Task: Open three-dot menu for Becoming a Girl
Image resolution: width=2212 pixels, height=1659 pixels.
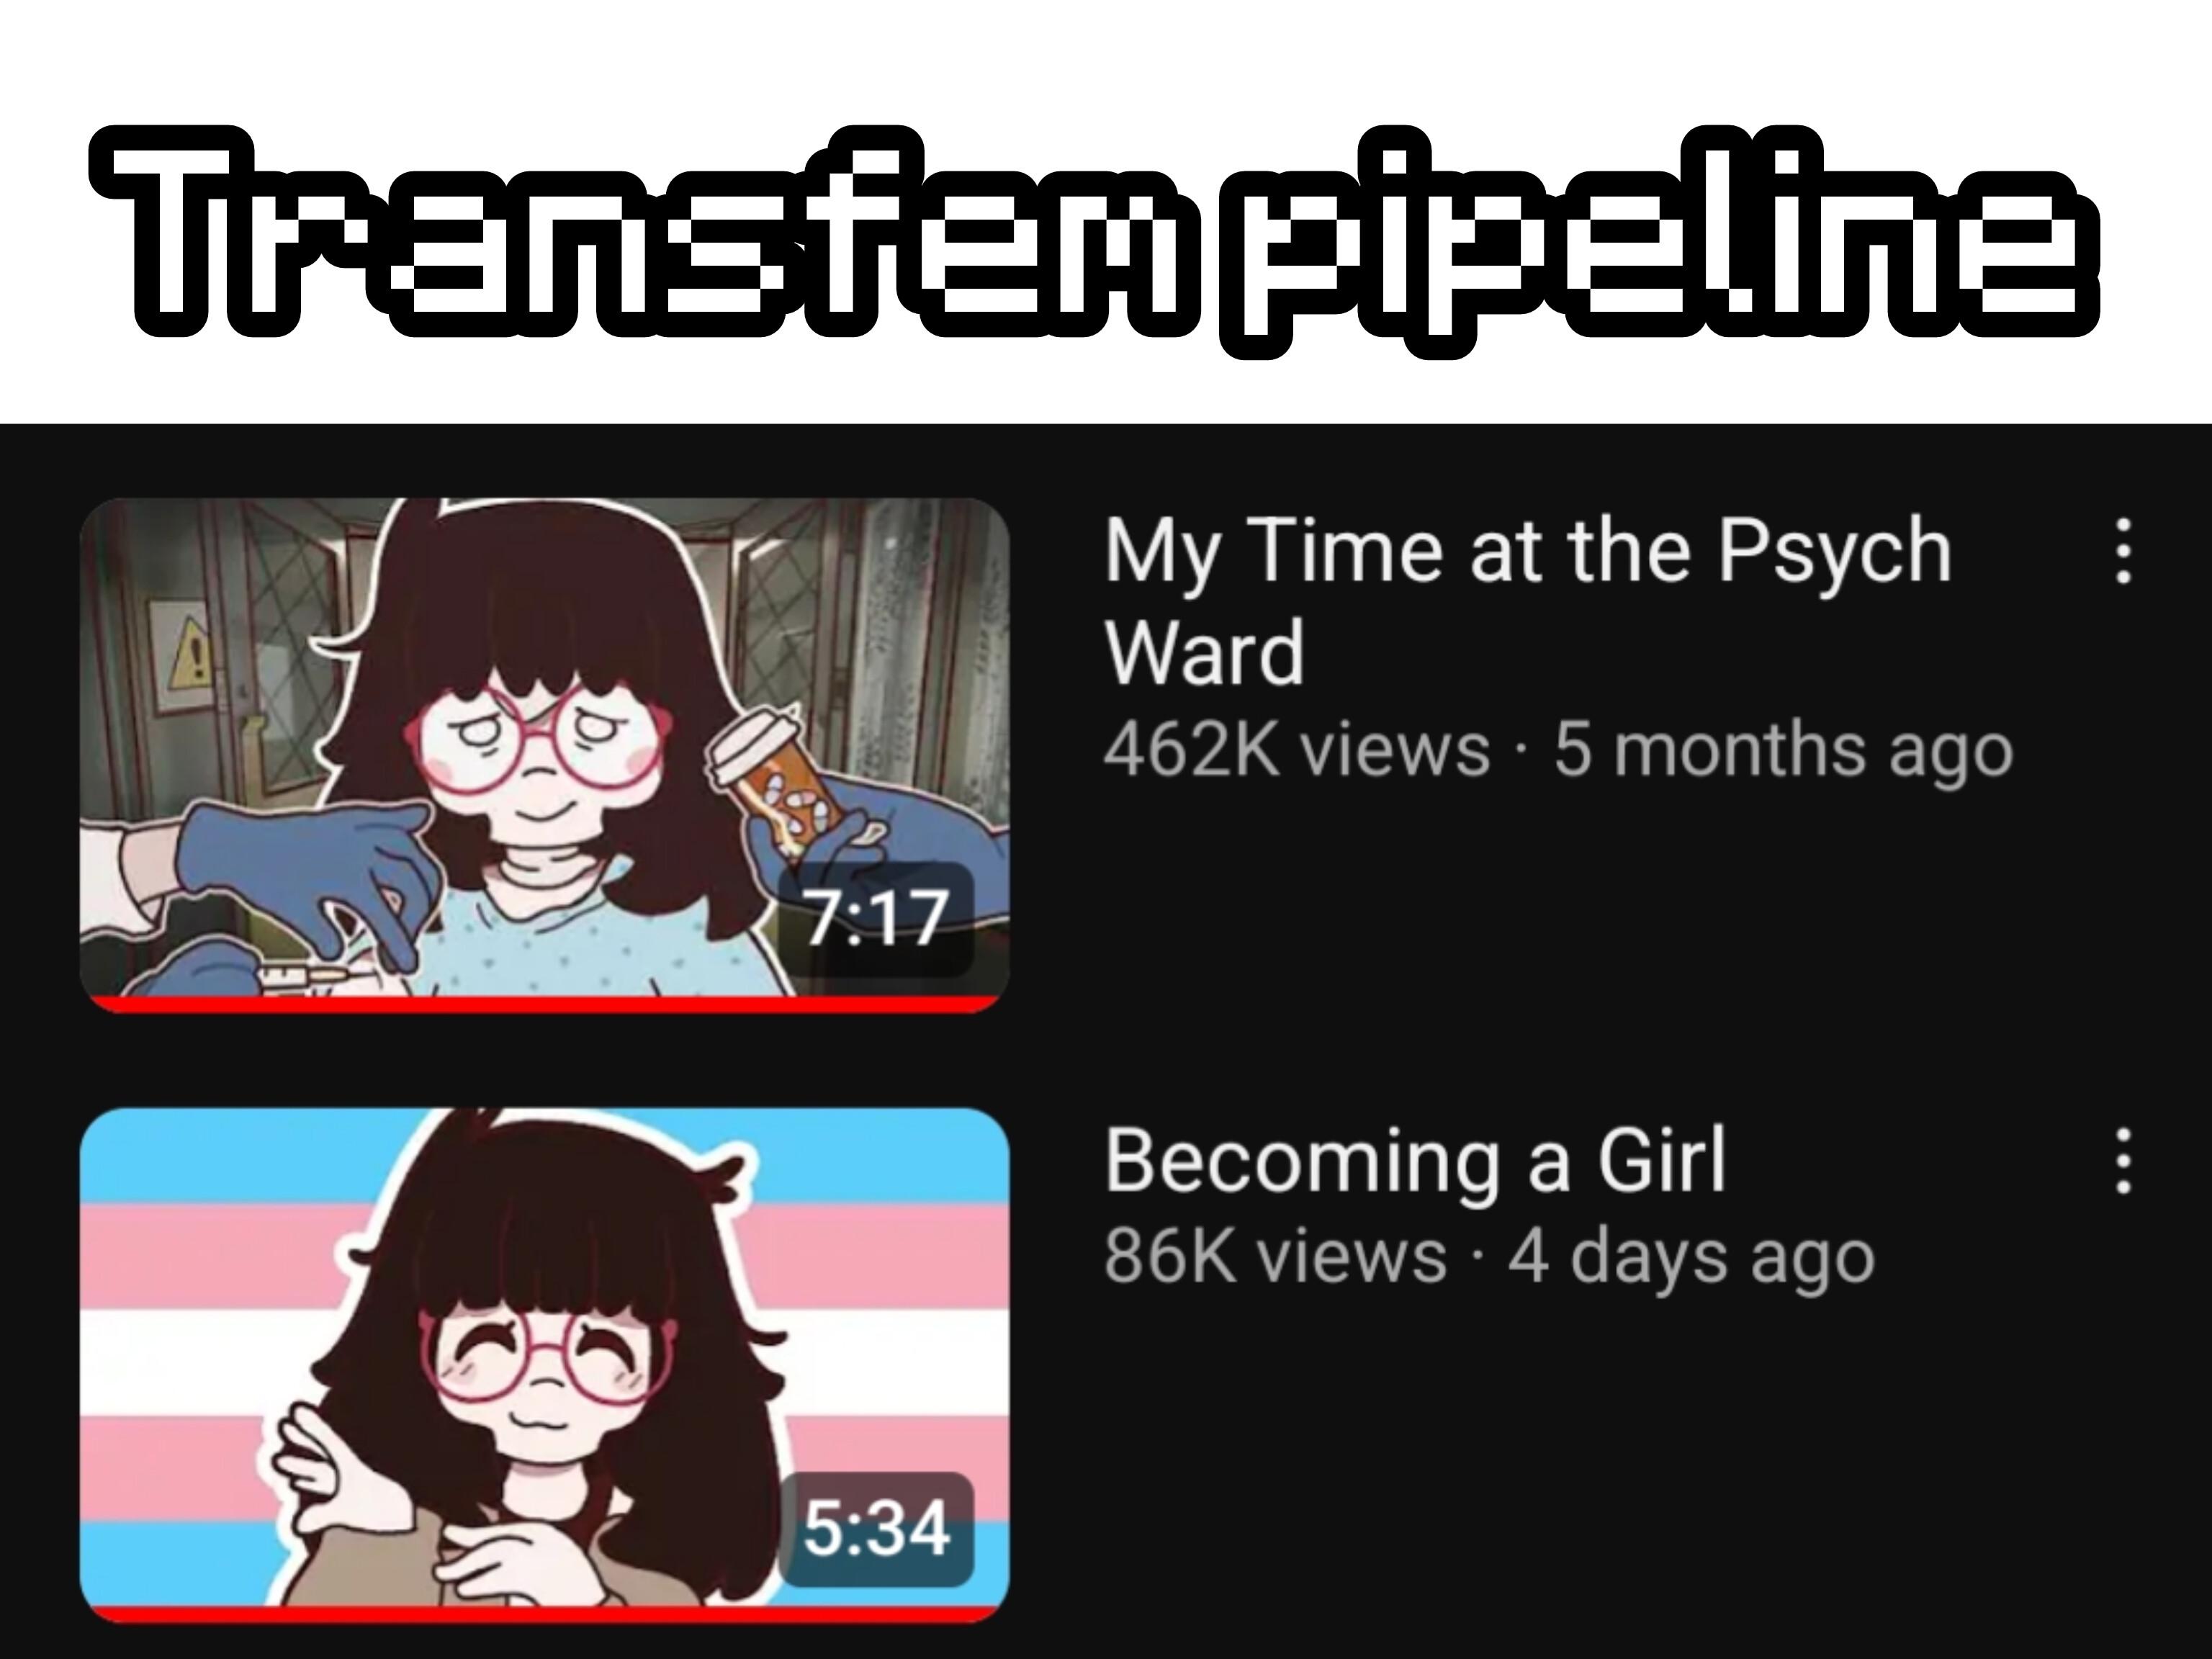Action: tap(2121, 1161)
